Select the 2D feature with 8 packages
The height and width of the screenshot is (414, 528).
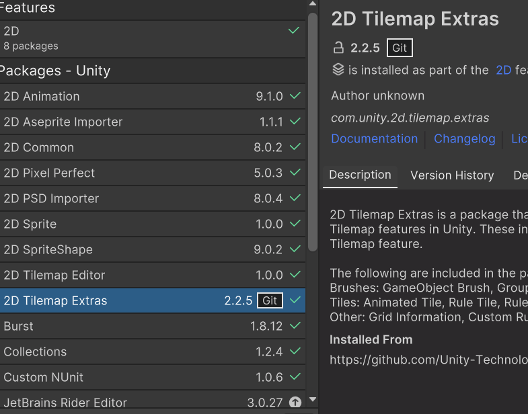pyautogui.click(x=153, y=39)
